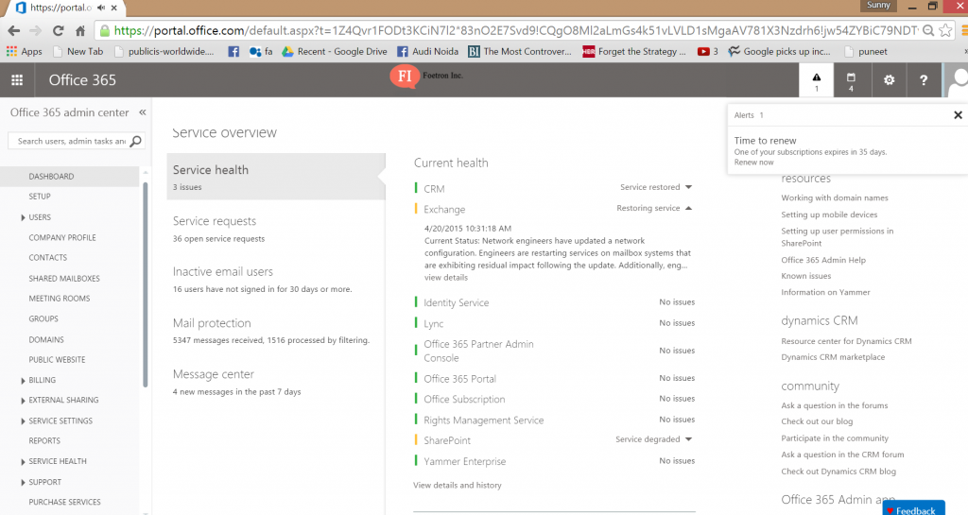Open Known issues link
The width and height of the screenshot is (968, 515).
coord(806,276)
